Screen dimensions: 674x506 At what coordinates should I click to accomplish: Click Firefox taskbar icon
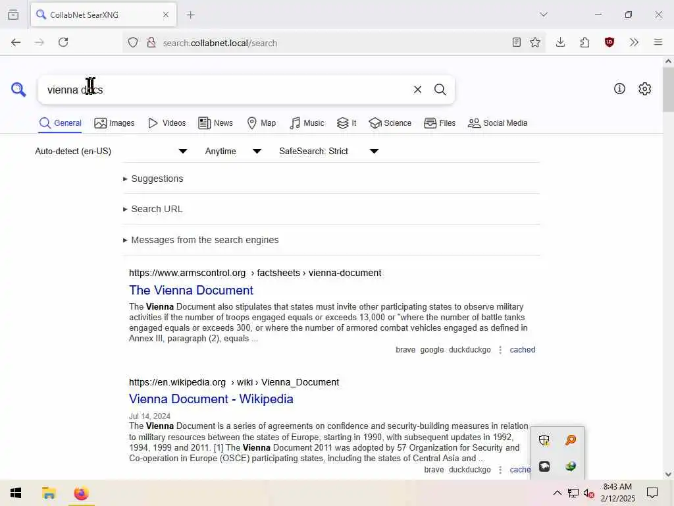(81, 493)
